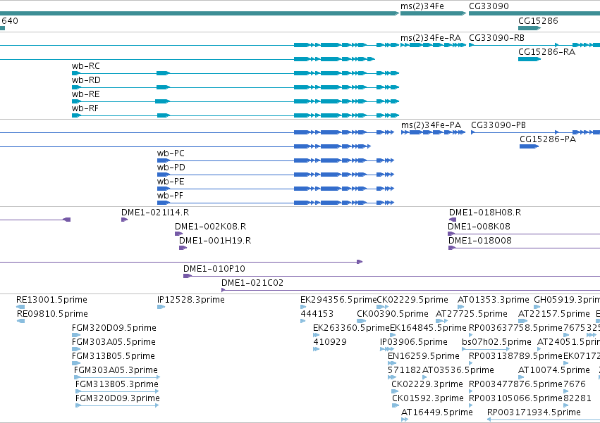
Task: Click the CG15286 gene label
Action: (538, 21)
